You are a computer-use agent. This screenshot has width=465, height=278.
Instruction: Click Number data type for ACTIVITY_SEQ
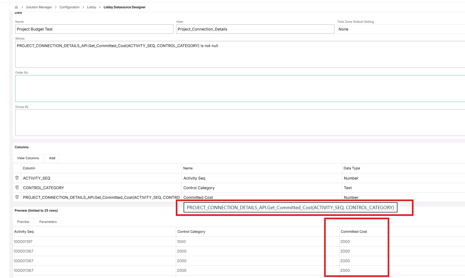404,178
